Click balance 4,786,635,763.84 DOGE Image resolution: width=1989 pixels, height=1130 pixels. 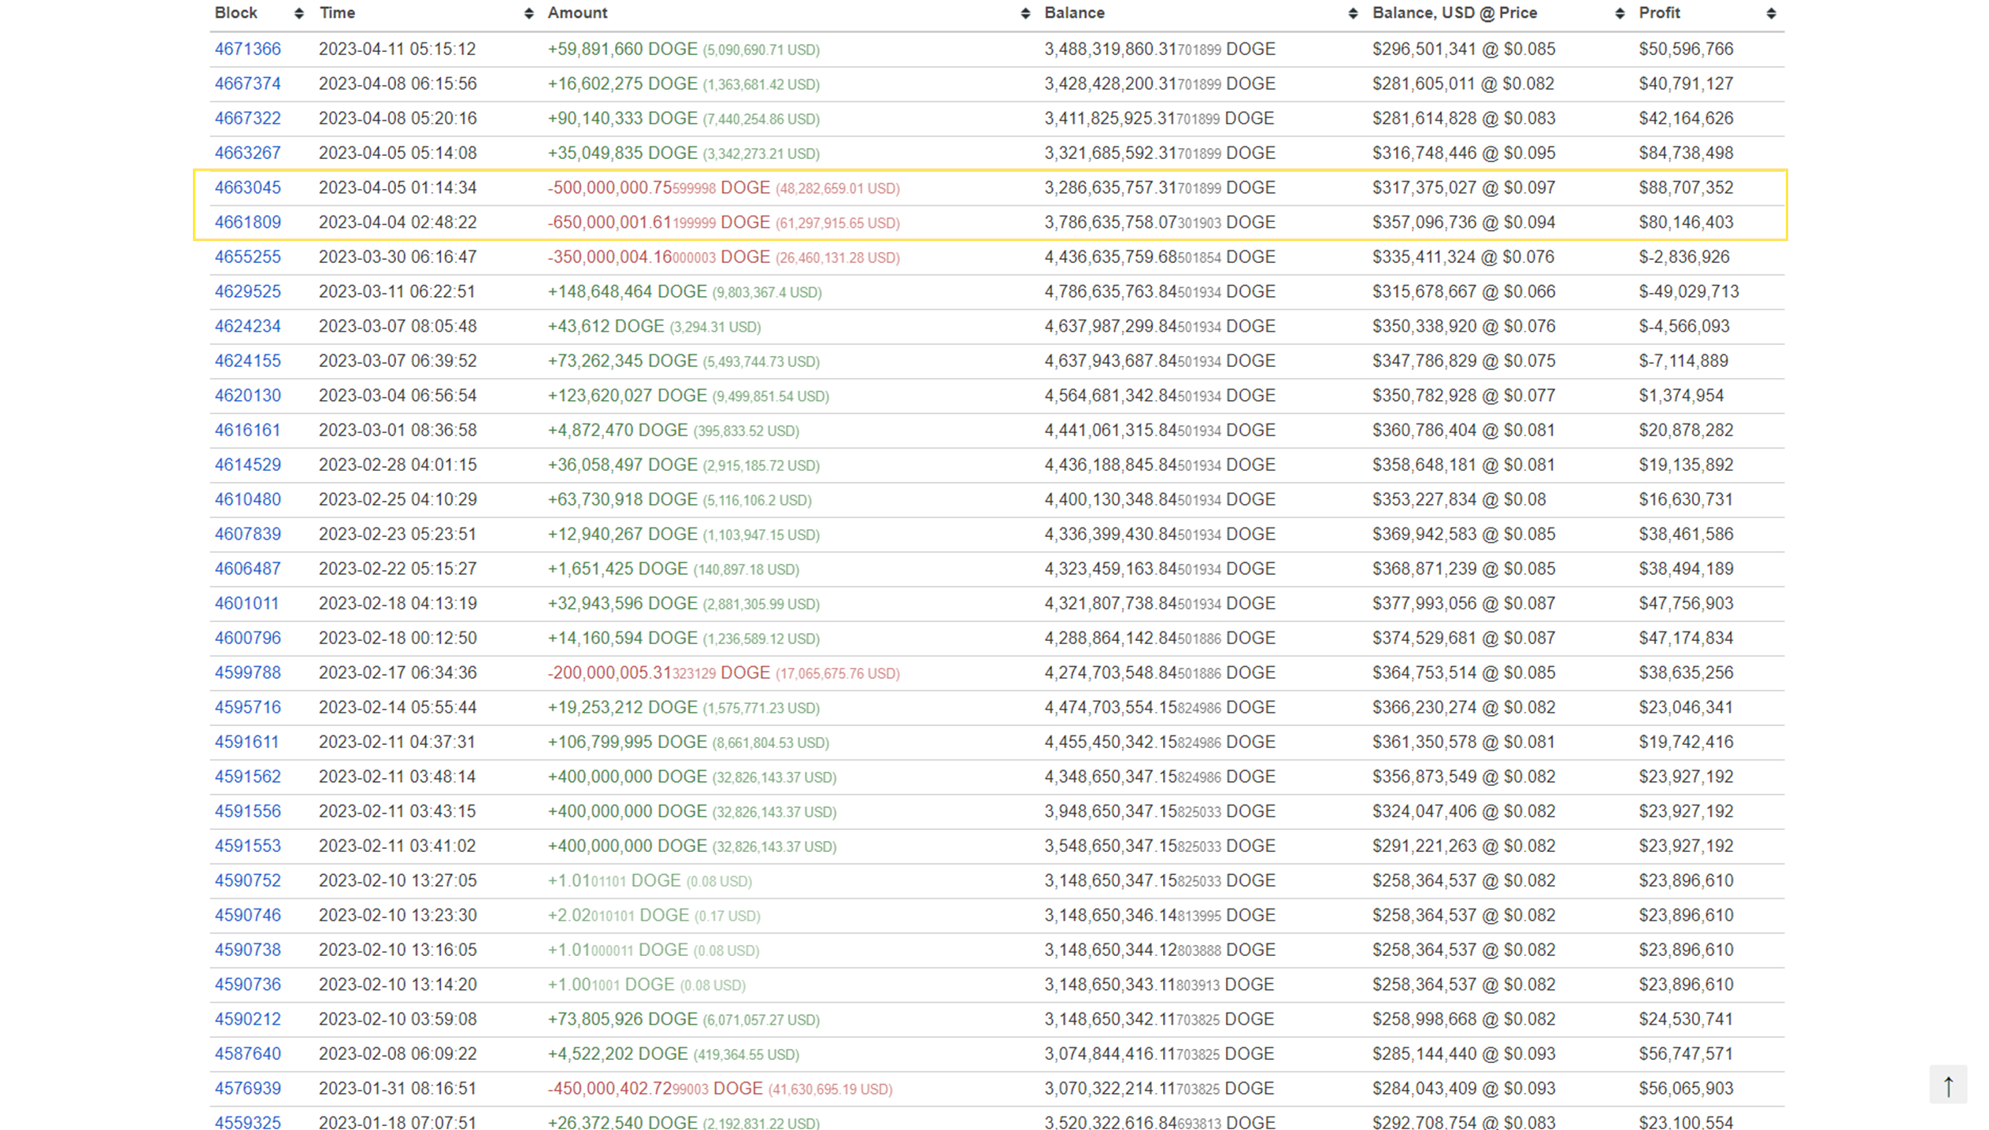point(1159,291)
